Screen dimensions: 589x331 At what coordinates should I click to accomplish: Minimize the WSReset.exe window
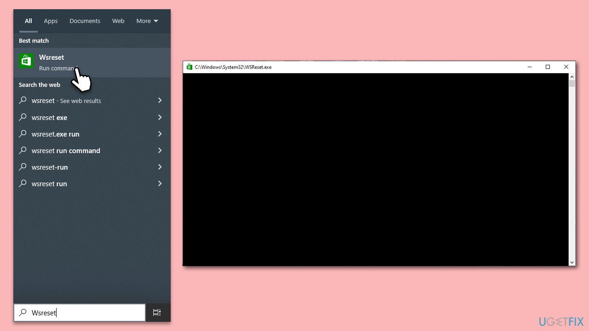coord(530,67)
